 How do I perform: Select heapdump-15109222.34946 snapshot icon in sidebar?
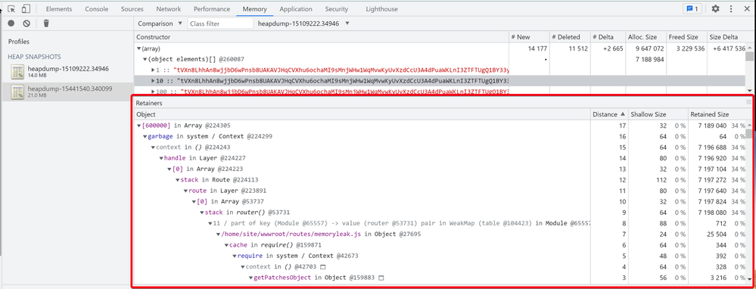point(18,72)
